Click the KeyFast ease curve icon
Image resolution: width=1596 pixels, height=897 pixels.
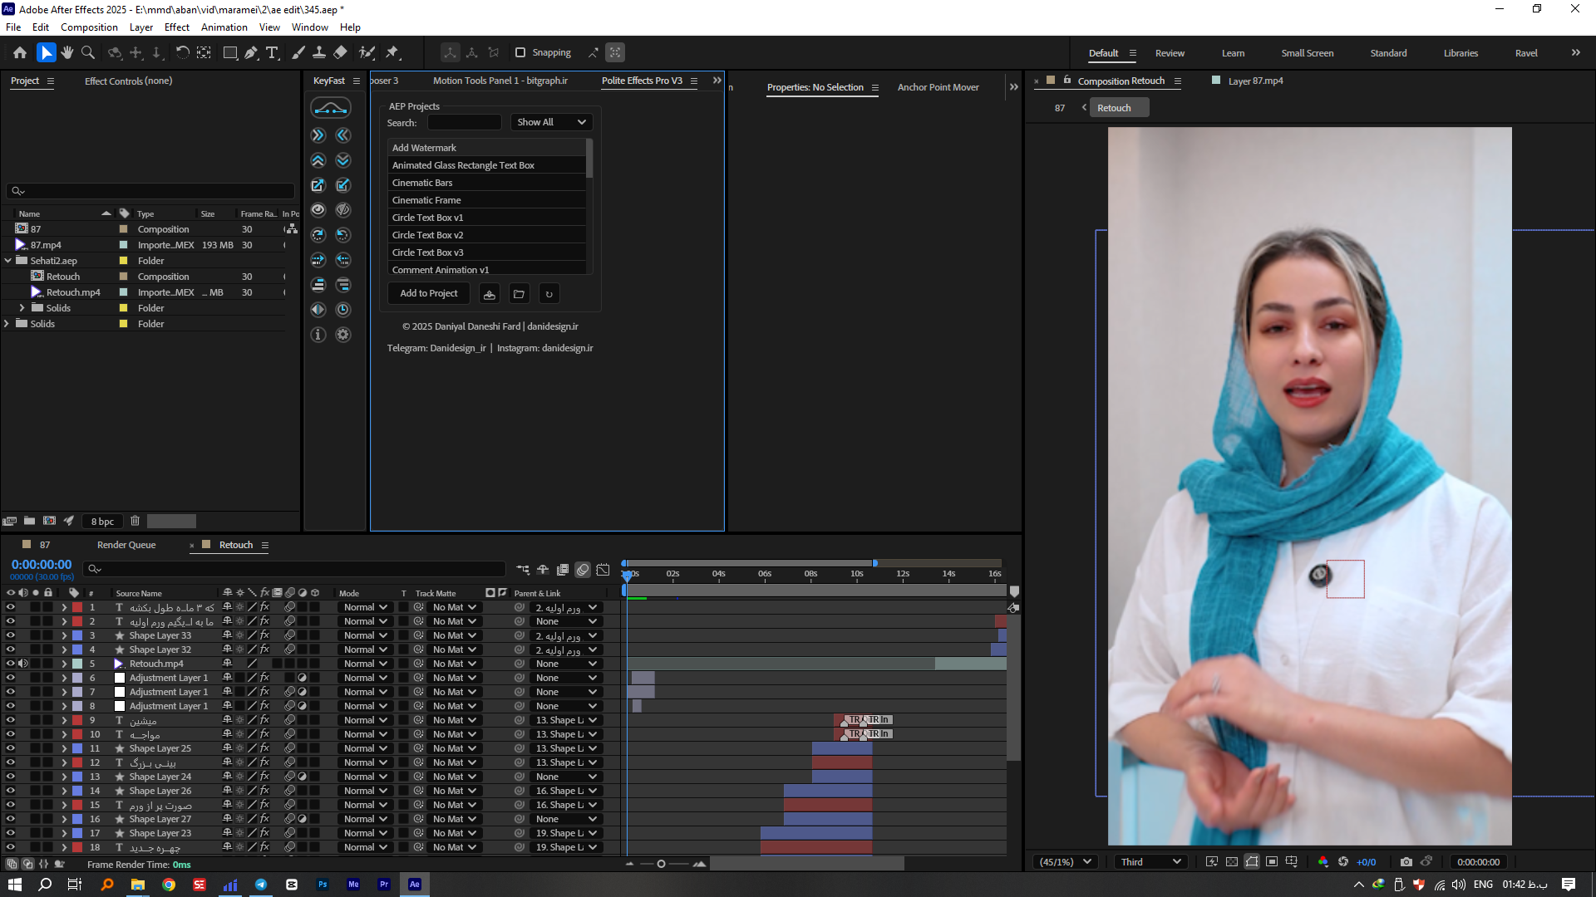pos(330,108)
